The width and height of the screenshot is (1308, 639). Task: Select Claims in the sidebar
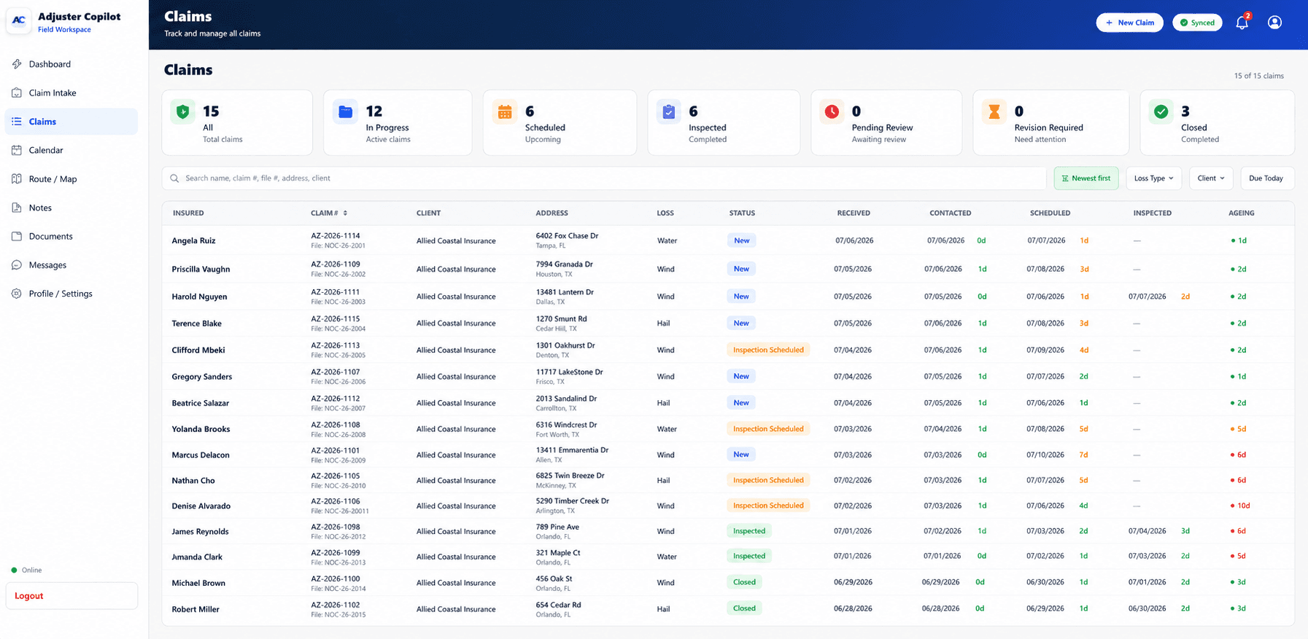coord(71,122)
